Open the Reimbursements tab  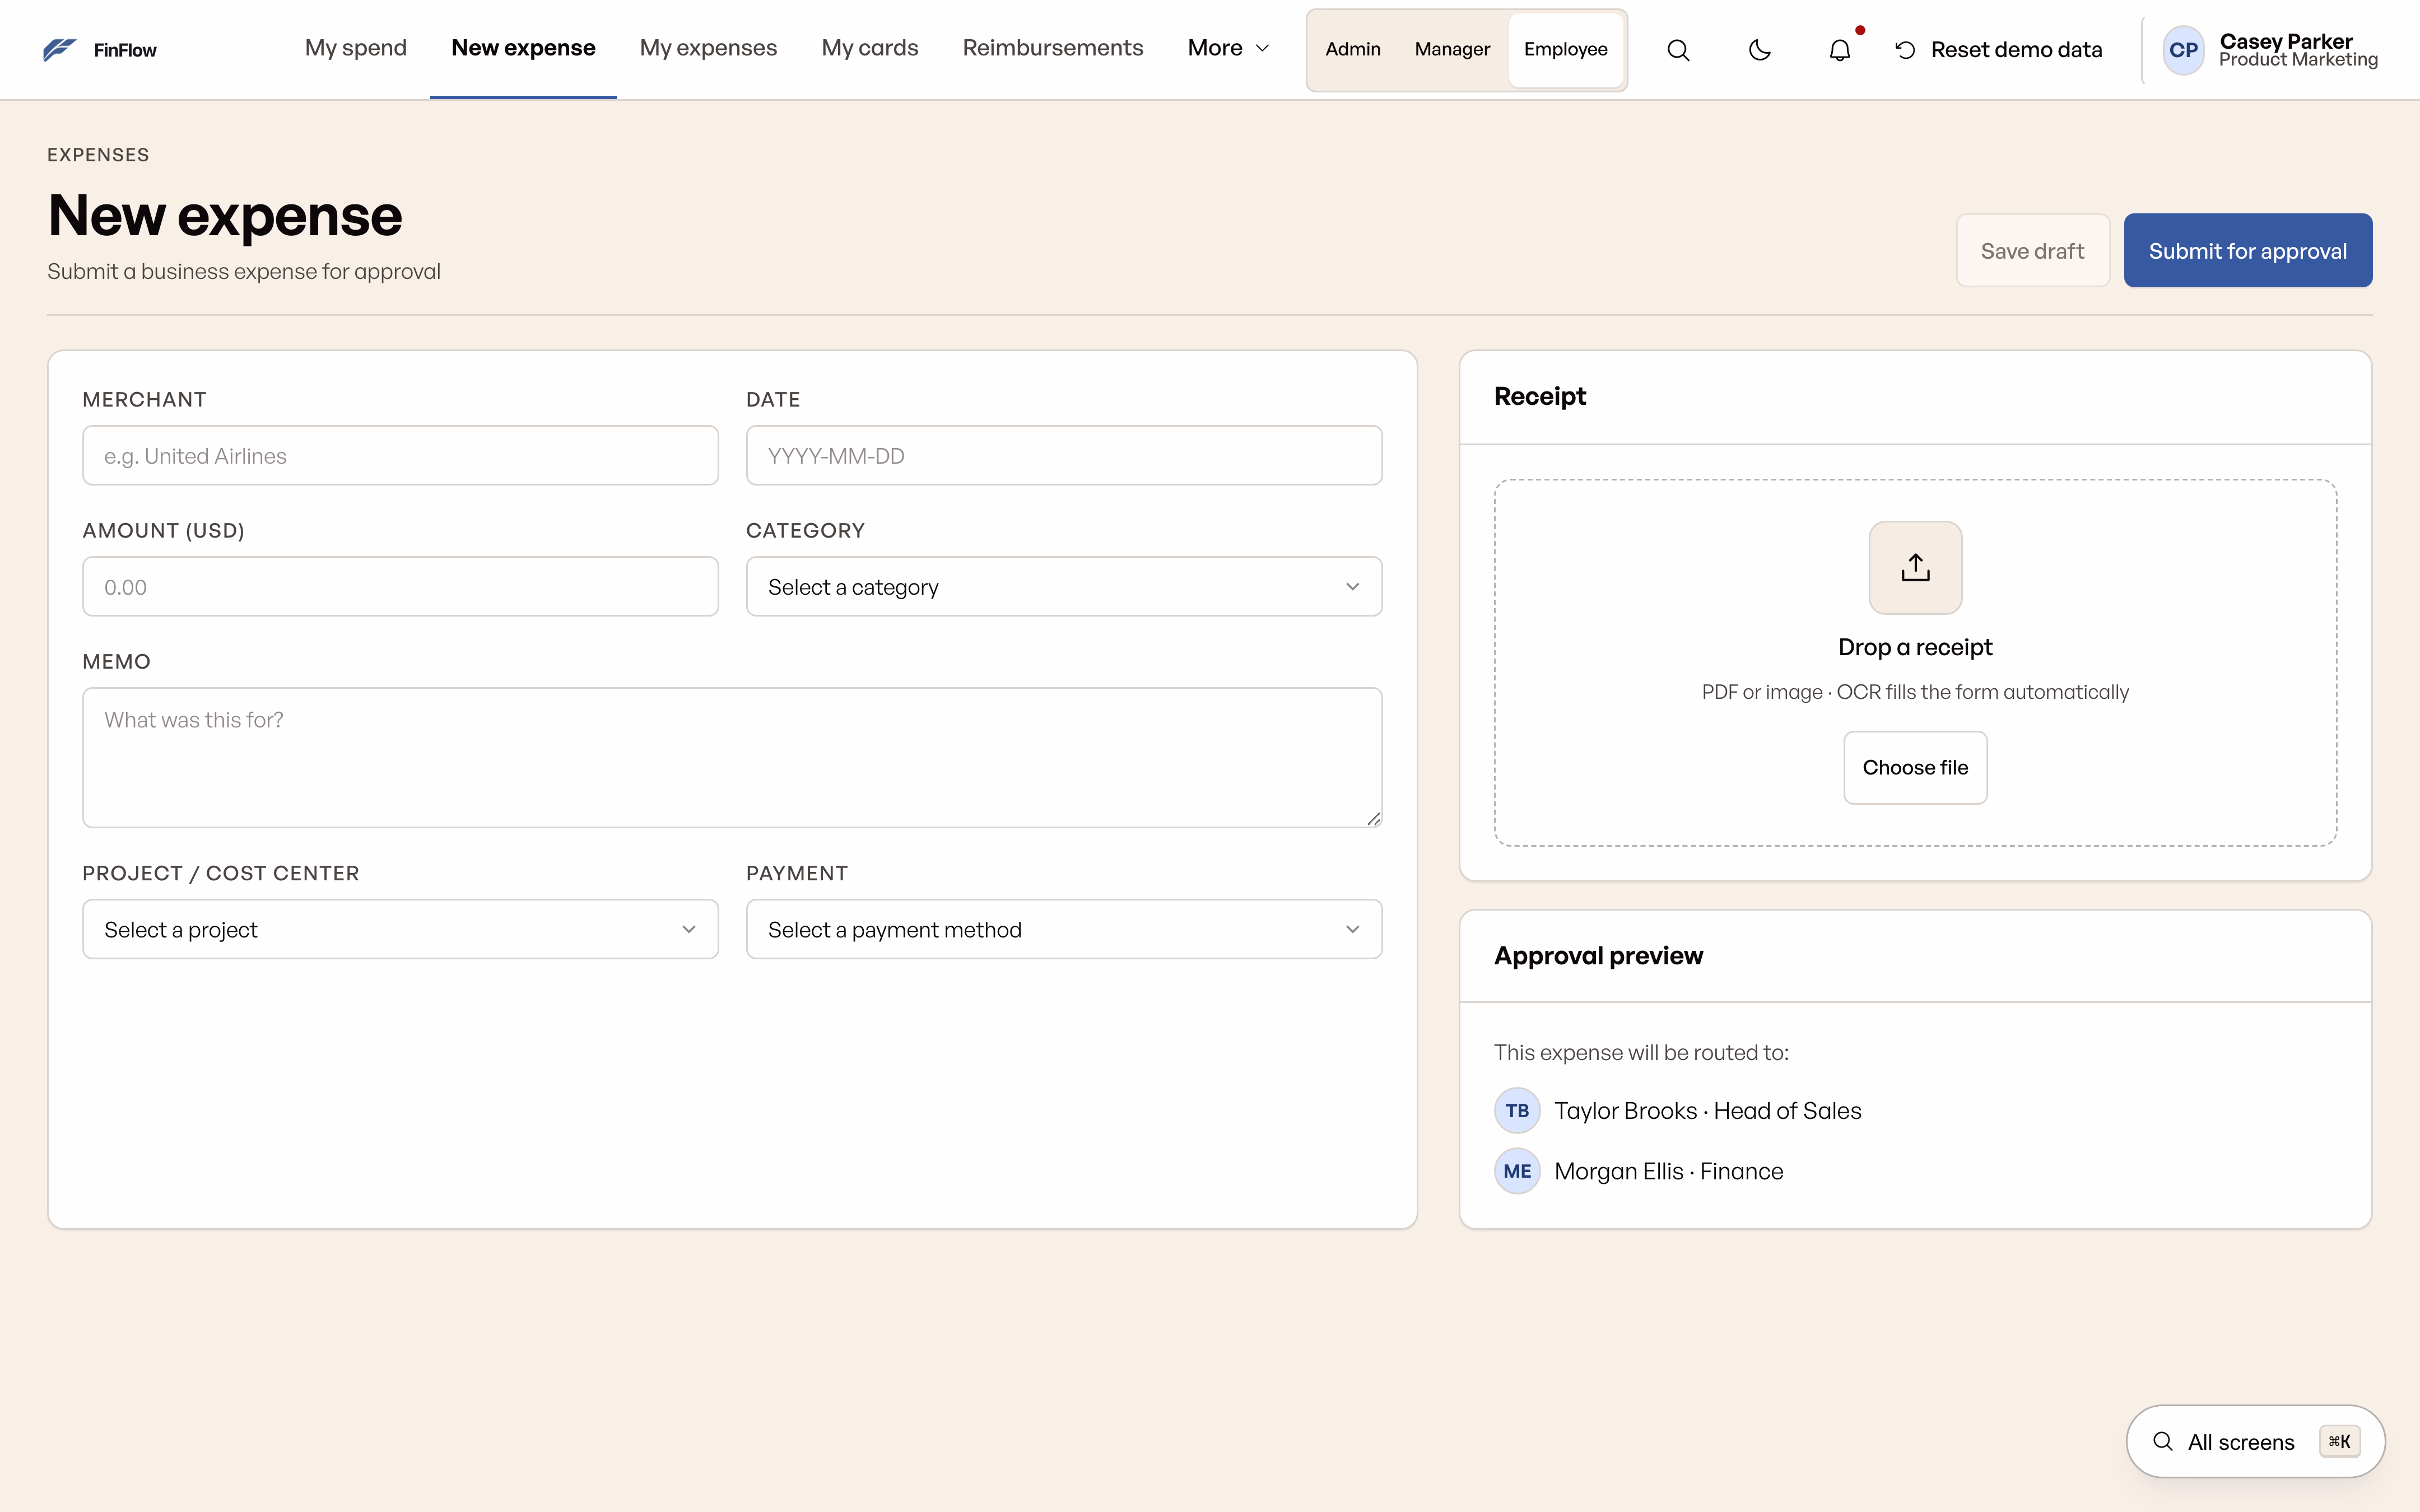(1052, 49)
